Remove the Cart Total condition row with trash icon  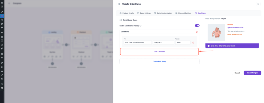[193, 42]
